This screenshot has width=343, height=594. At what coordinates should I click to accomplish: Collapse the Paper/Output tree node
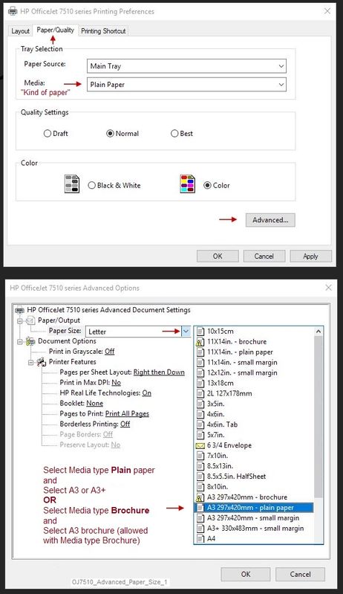click(x=19, y=321)
